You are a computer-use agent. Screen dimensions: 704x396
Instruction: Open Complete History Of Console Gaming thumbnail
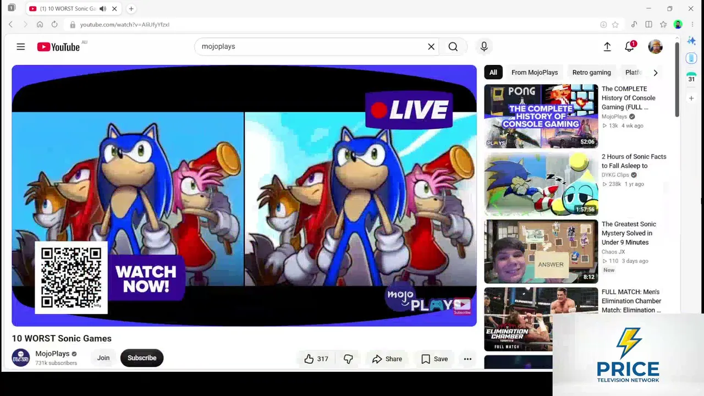coord(541,116)
